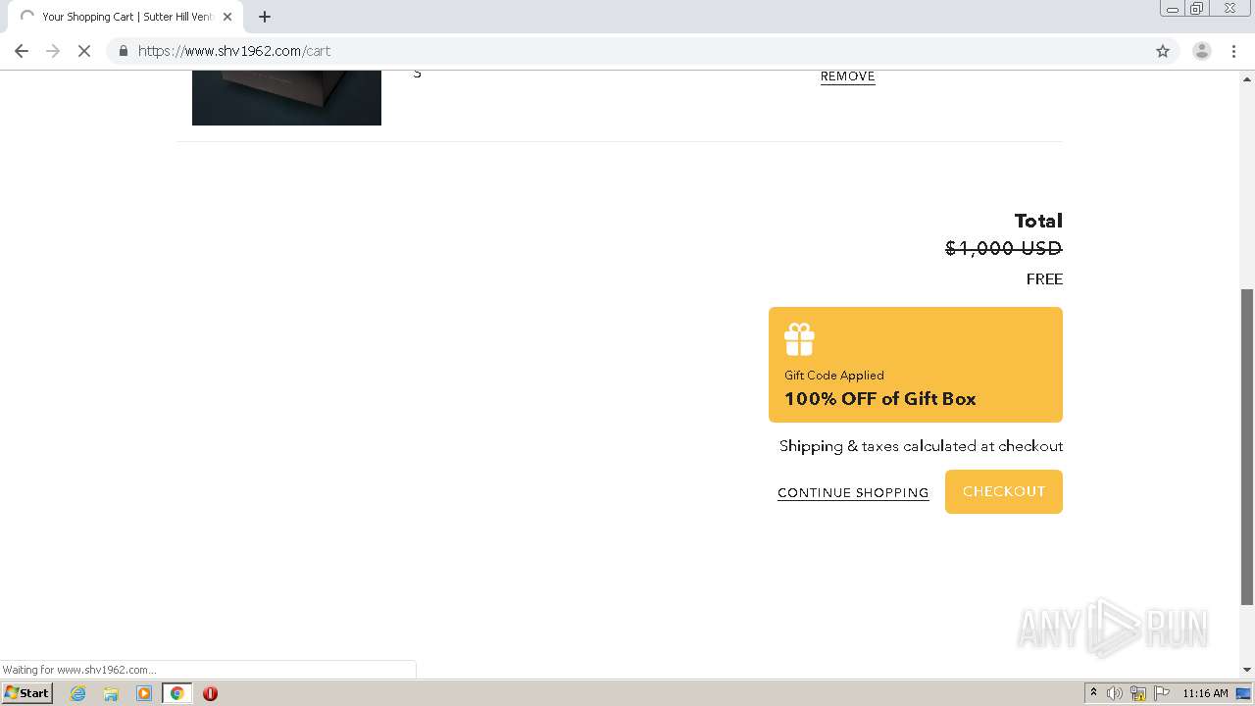
Task: Open the Chrome profile avatar icon
Action: point(1201,51)
